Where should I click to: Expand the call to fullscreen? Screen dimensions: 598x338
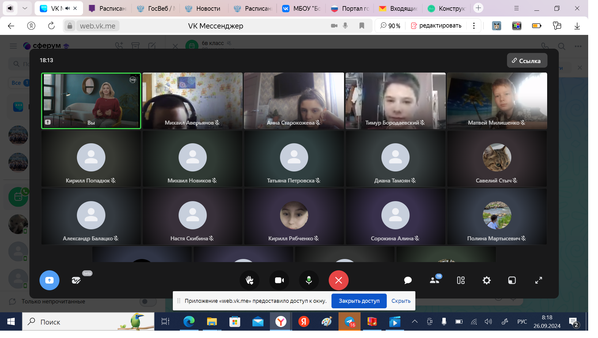(x=539, y=280)
